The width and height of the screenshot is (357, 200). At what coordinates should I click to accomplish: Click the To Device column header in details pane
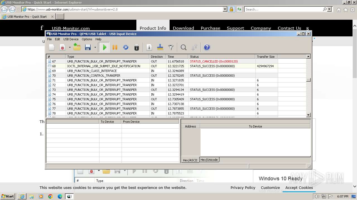[110, 122]
